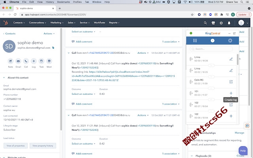
Task: Manage list memberships
Action: click(239, 133)
